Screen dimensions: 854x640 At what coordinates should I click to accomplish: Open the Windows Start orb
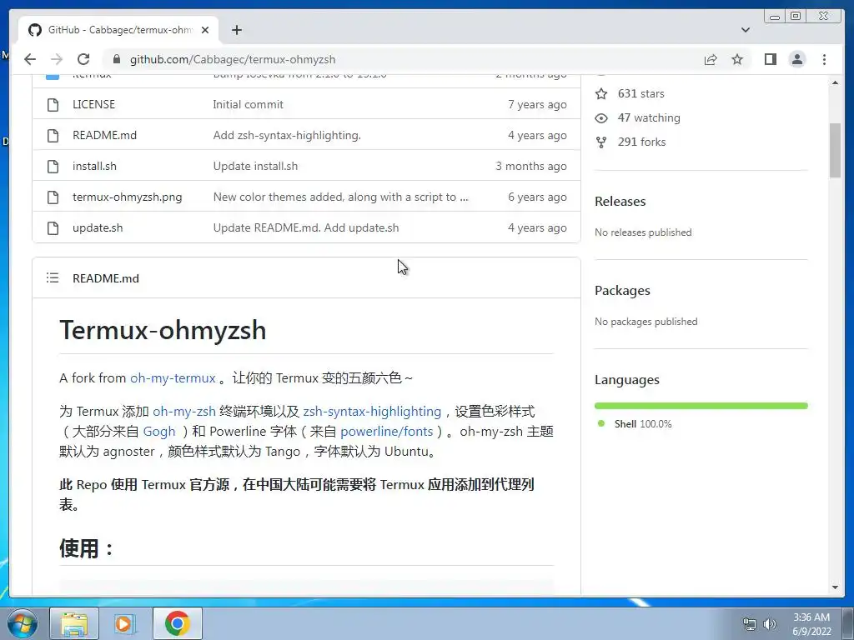click(x=23, y=623)
